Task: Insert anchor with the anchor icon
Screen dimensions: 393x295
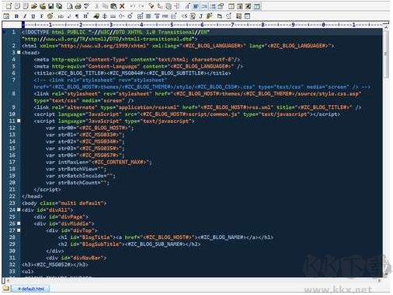Action: pyautogui.click(x=105, y=16)
